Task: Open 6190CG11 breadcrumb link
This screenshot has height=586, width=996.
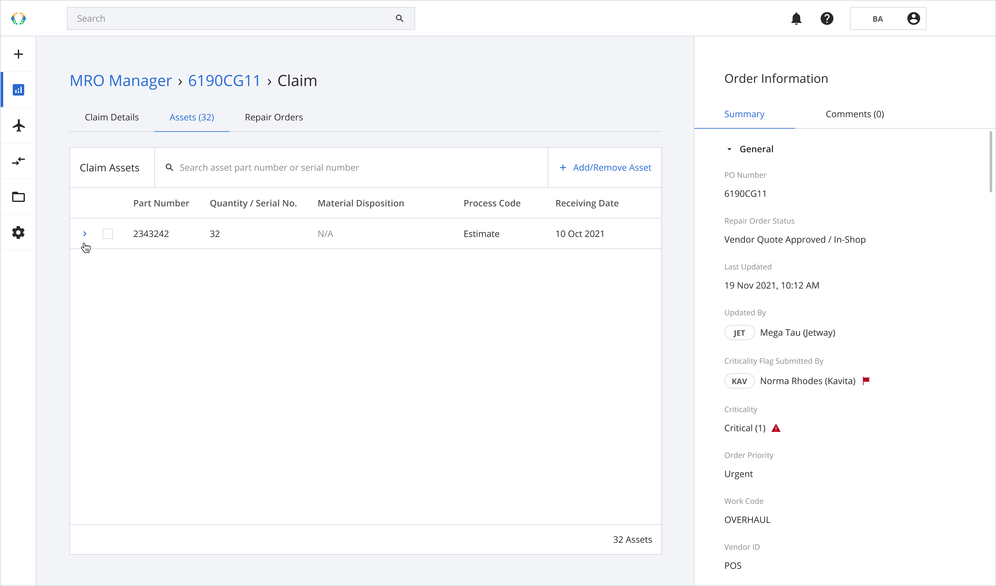Action: [224, 81]
